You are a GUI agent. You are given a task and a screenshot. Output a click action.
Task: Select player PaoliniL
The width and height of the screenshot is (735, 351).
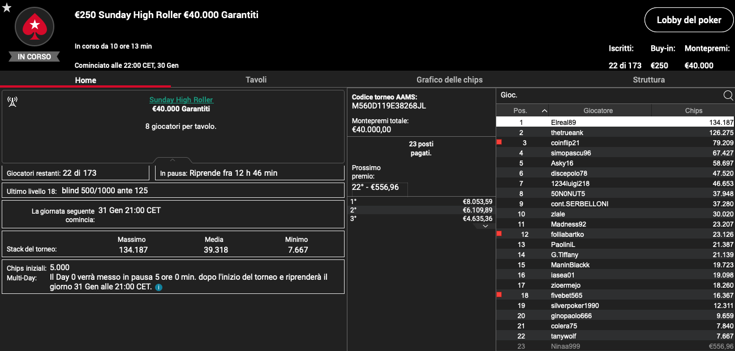(x=615, y=244)
